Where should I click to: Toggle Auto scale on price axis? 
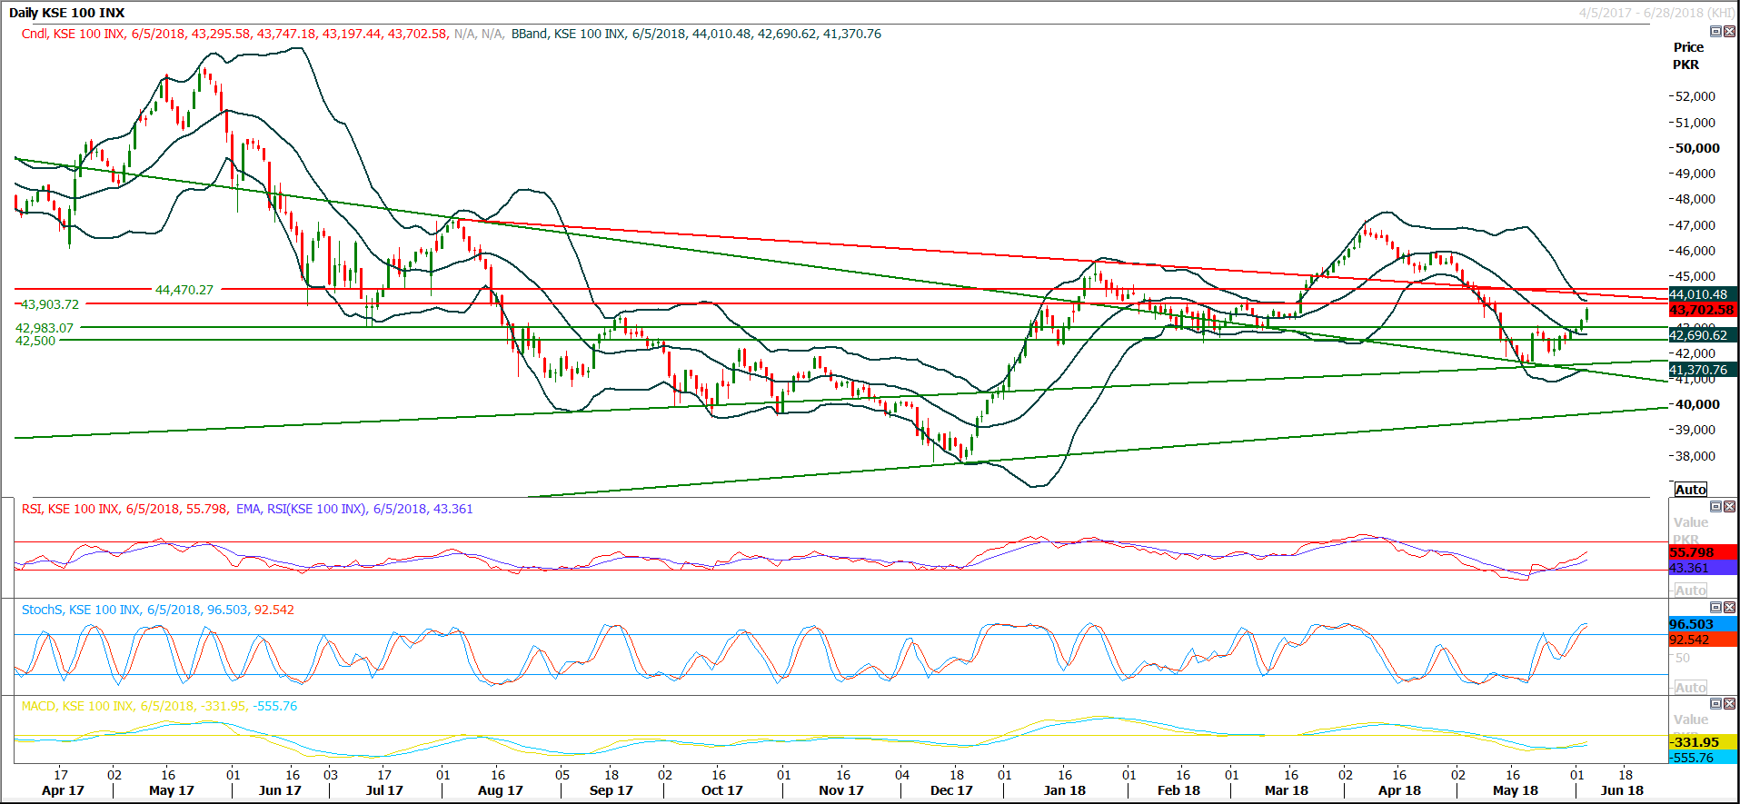(1691, 489)
